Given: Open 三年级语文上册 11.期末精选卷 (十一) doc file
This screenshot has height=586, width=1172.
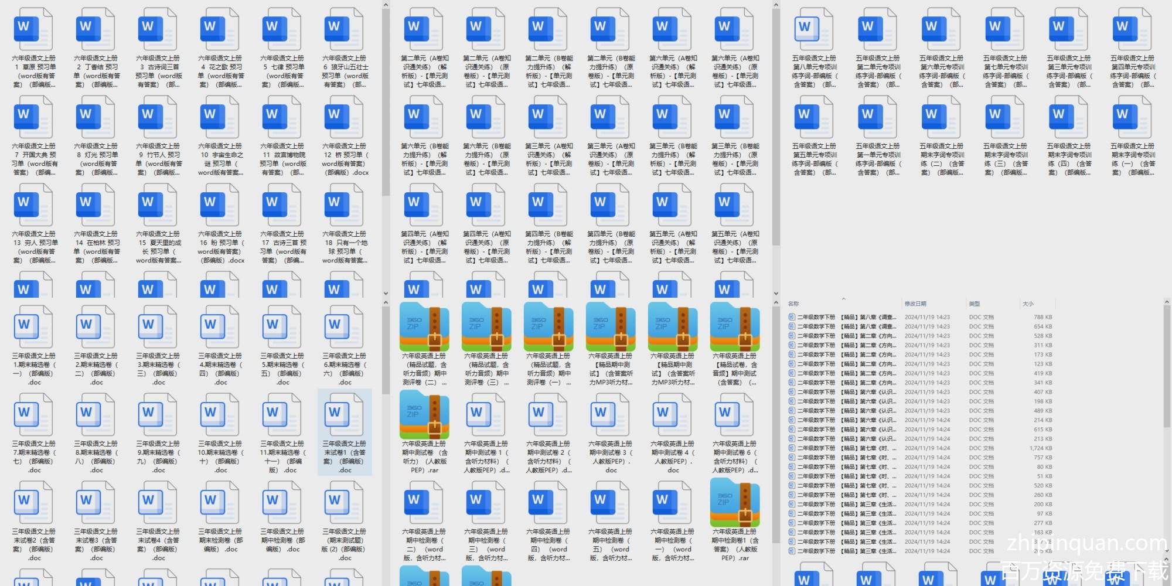Looking at the screenshot, I should tap(282, 416).
